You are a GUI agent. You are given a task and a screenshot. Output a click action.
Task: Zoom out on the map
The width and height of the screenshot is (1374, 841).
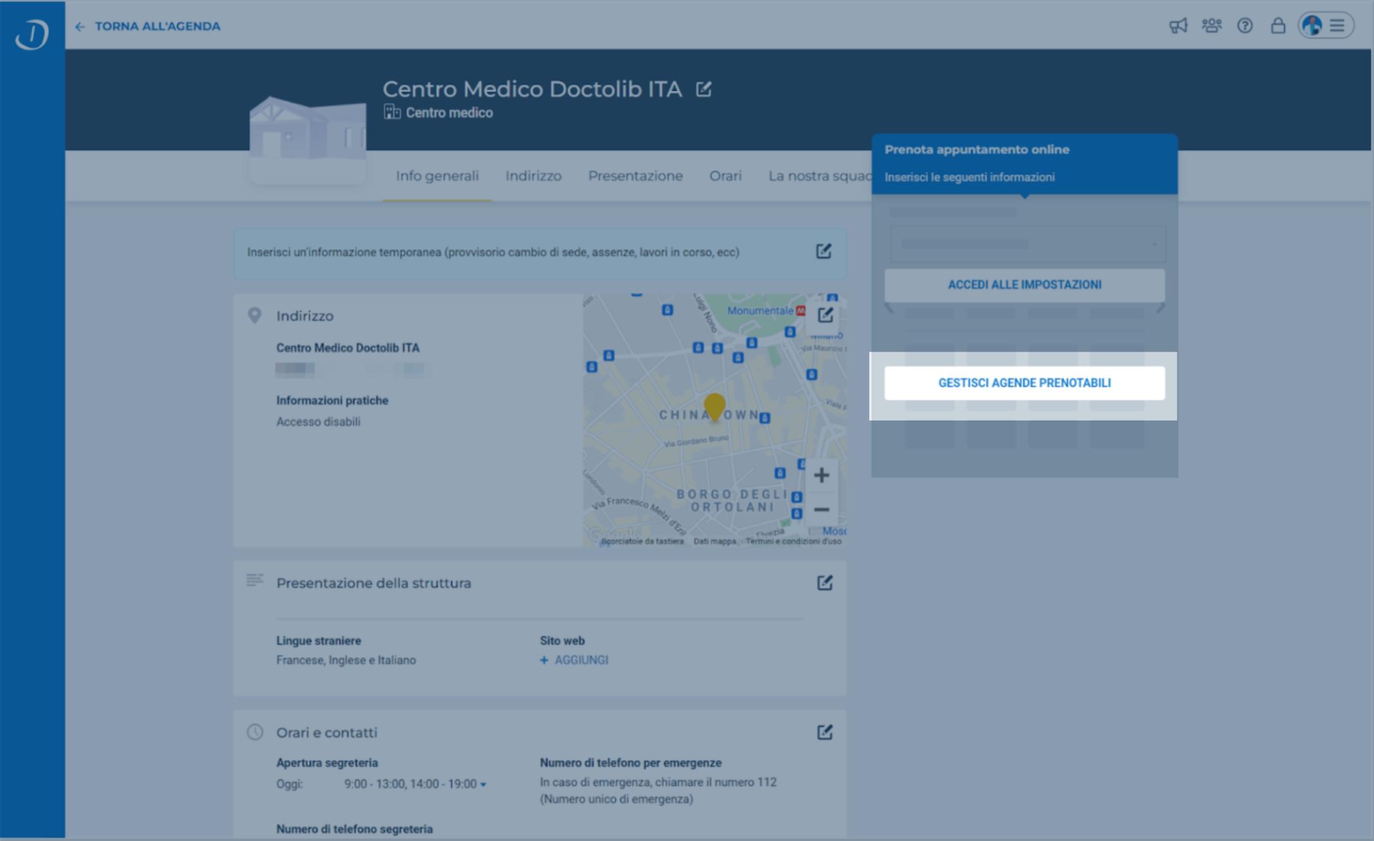[x=821, y=509]
